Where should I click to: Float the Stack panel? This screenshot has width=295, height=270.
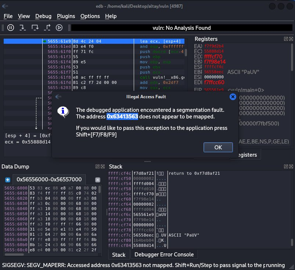286,166
